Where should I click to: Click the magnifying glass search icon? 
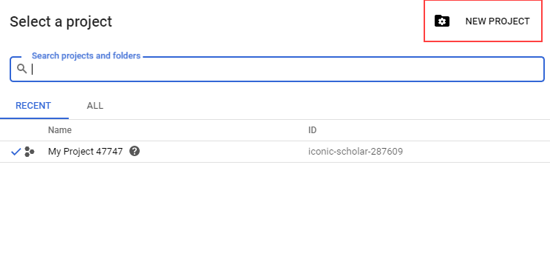click(x=21, y=69)
